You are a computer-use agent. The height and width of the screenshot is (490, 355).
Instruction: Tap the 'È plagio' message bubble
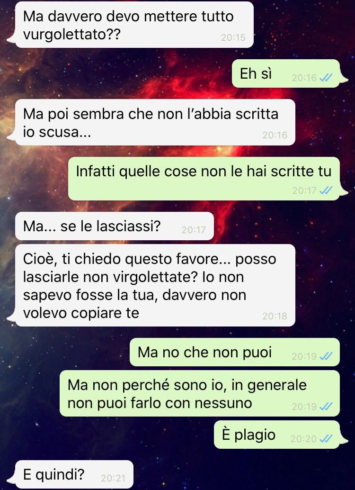pos(276,435)
